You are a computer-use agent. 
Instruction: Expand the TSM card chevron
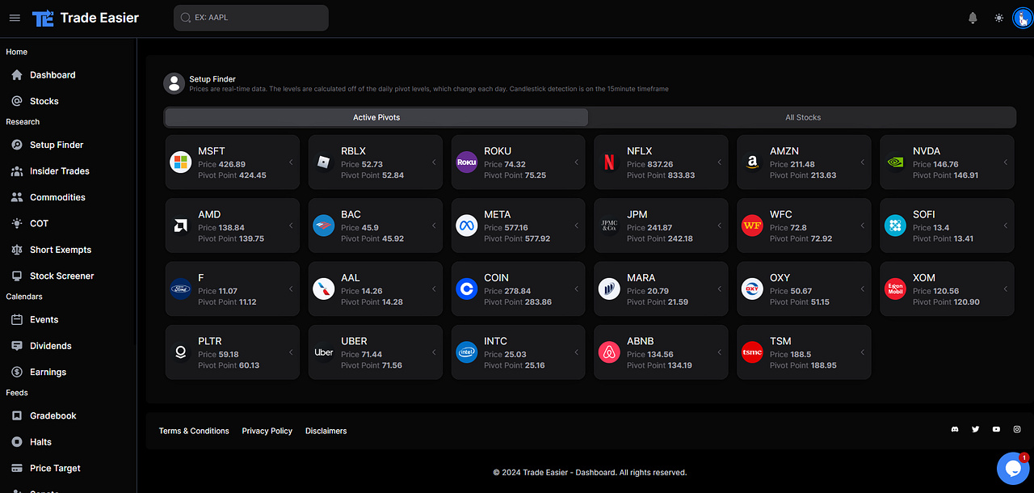[863, 352]
